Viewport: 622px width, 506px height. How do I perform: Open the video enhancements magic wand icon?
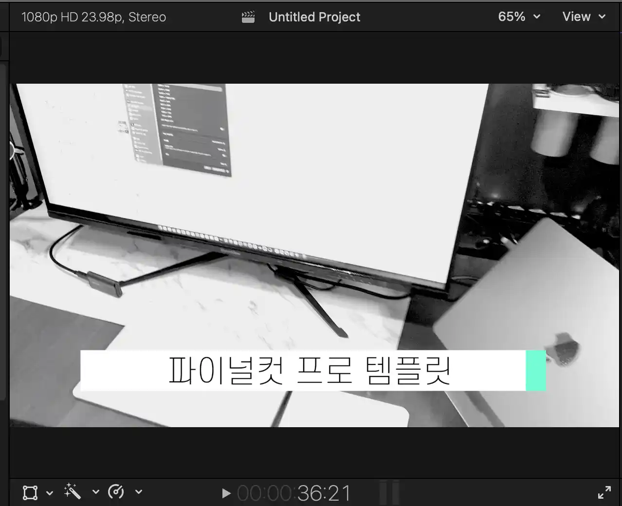pyautogui.click(x=72, y=491)
